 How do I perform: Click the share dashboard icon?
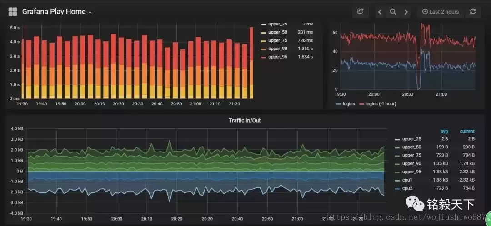[361, 11]
